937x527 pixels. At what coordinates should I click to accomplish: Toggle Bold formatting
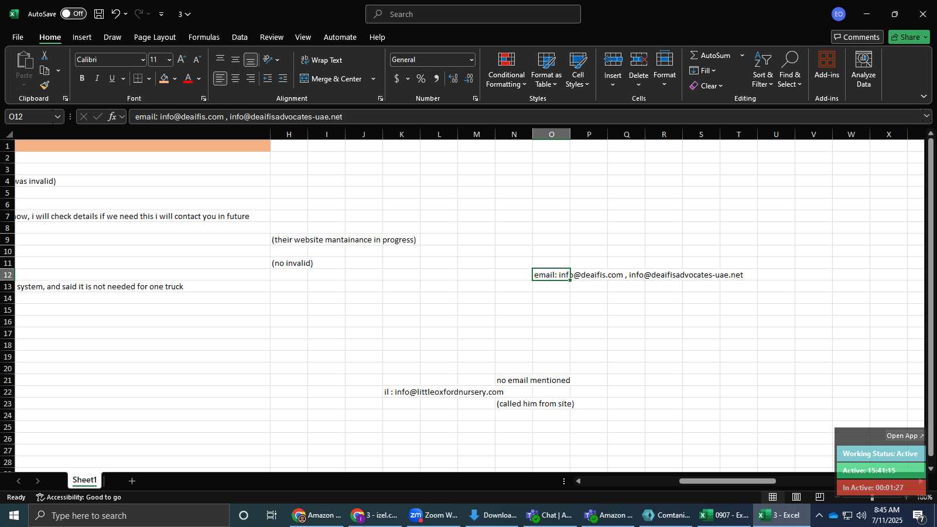[x=82, y=78]
